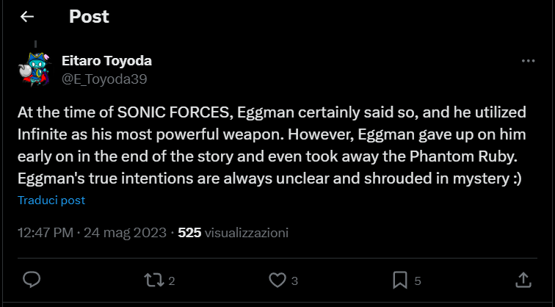This screenshot has height=307, width=555.
Task: Open Eitaro Toyoda's profile picture
Action: [x=32, y=68]
